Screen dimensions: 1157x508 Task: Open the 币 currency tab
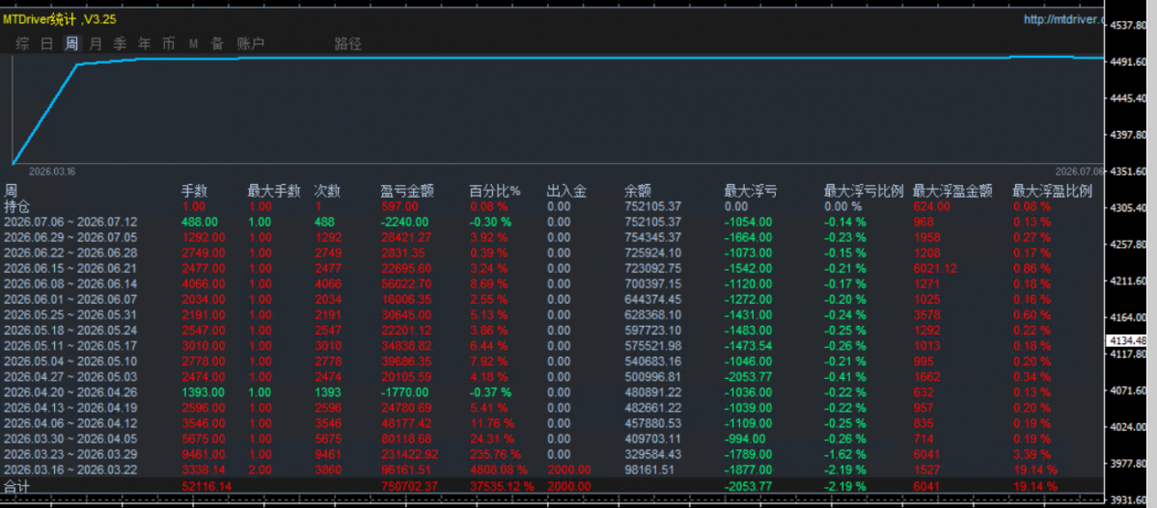point(169,44)
